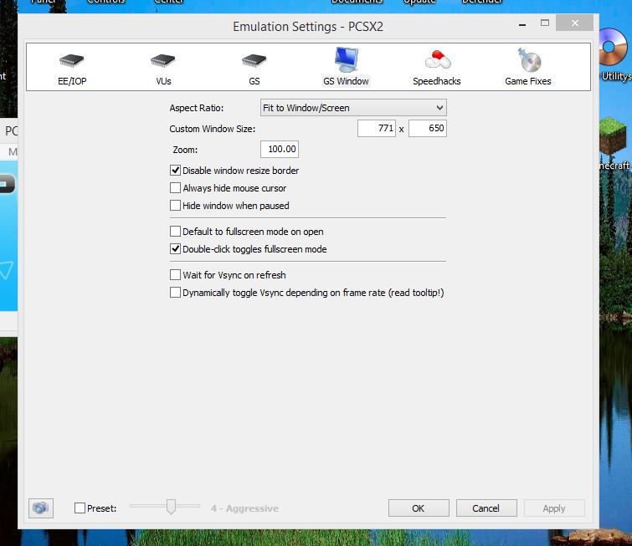Click the screenshot camera icon button
Screen dimensions: 632x546
(x=41, y=508)
